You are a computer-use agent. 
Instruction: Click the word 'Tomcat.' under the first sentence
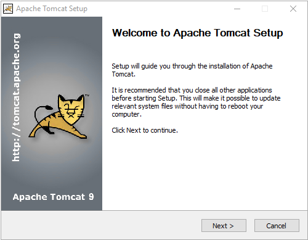[x=123, y=74]
